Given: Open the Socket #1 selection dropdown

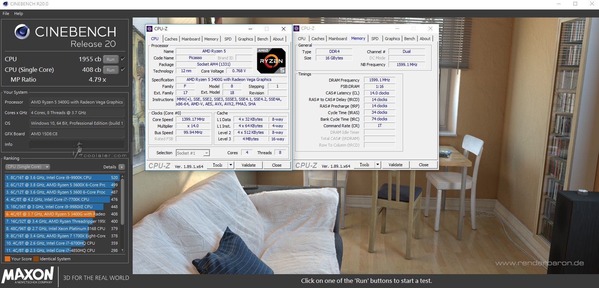Looking at the screenshot, I should 193,153.
